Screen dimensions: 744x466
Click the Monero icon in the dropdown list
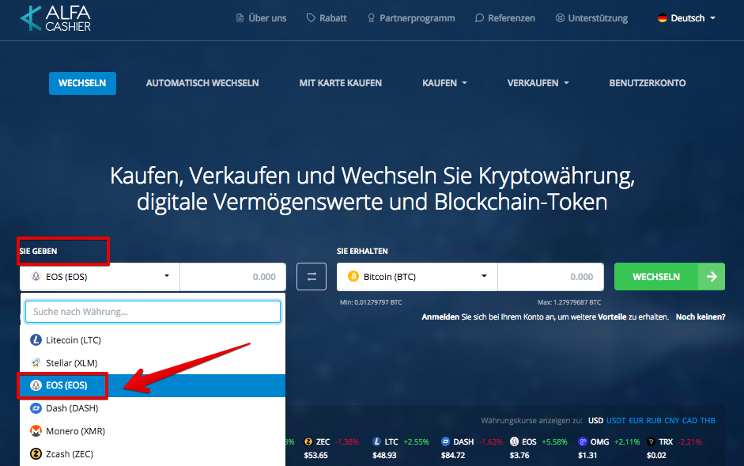pyautogui.click(x=36, y=431)
